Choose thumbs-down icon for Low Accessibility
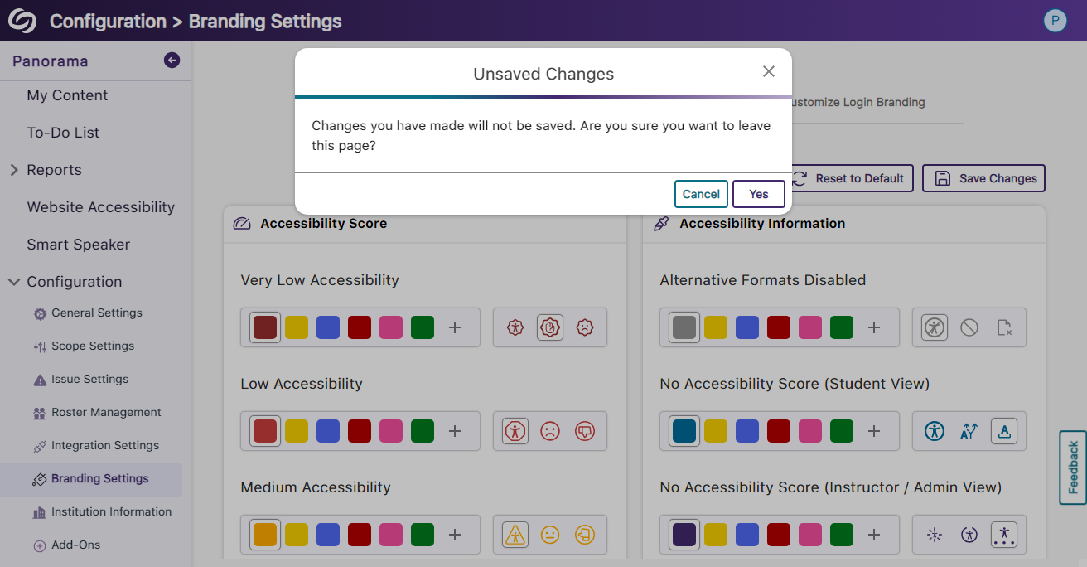Viewport: 1087px width, 567px height. tap(585, 431)
